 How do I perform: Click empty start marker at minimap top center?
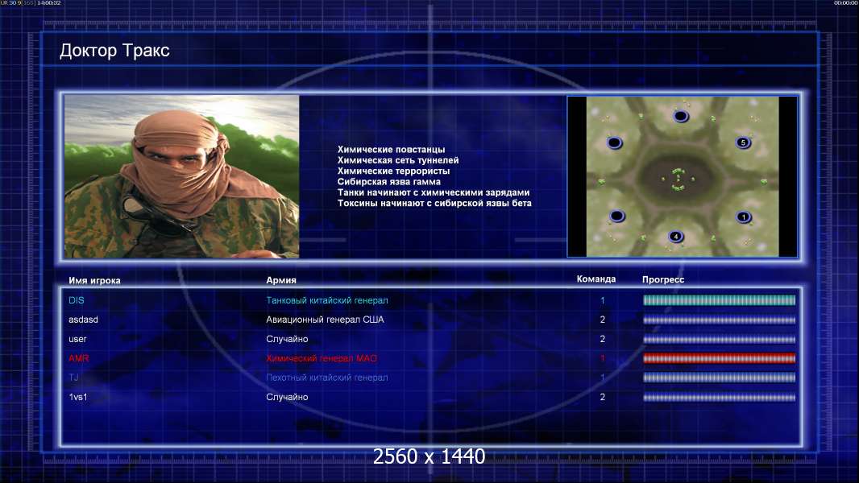pos(681,116)
